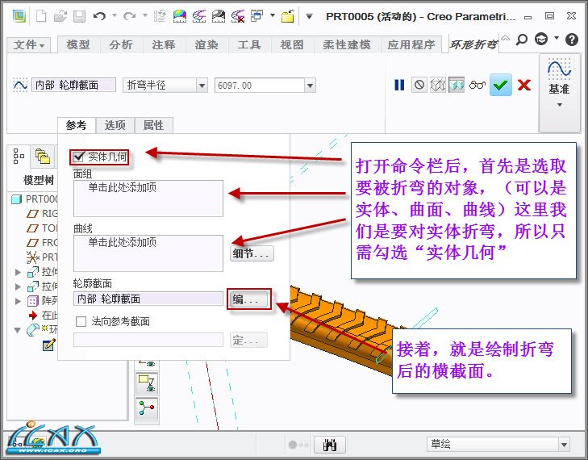Cancel feature with red X
Screen dimensions: 588x460
click(x=523, y=86)
